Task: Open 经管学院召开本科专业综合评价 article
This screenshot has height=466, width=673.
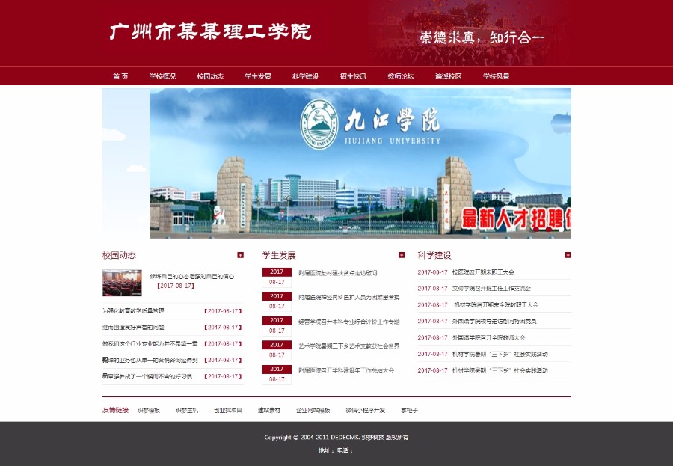Action: 349,321
